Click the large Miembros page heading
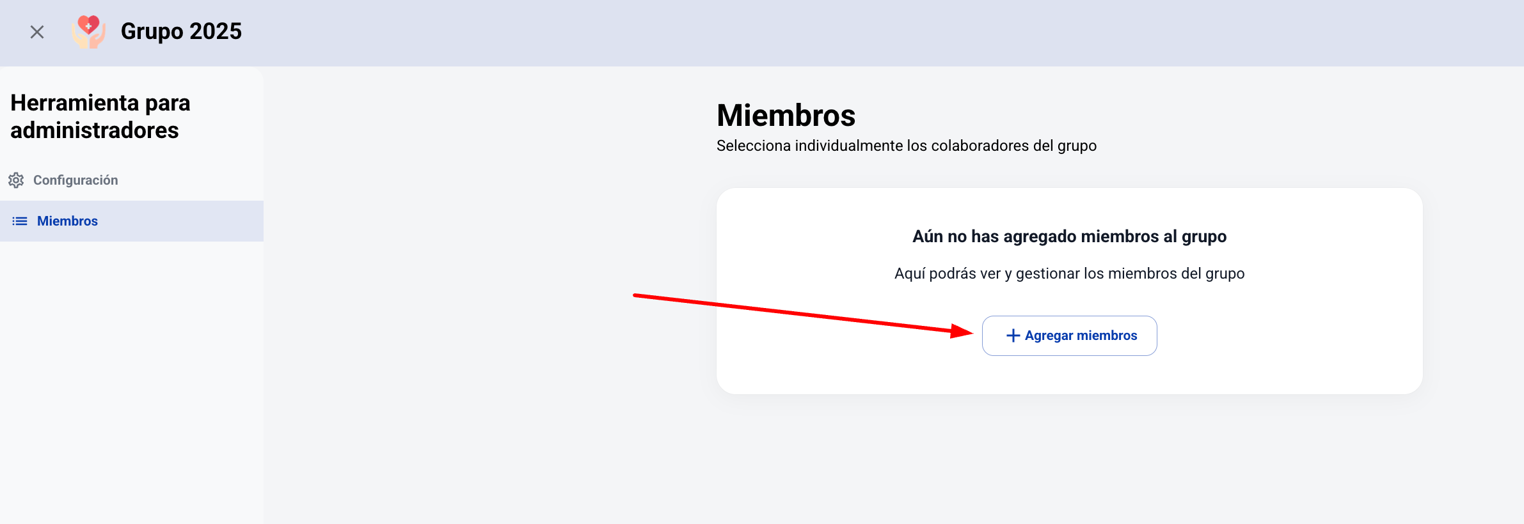The width and height of the screenshot is (1524, 524). pos(786,116)
